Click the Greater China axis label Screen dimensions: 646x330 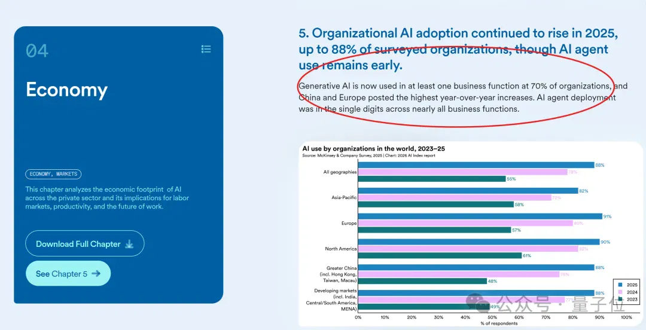(338, 274)
